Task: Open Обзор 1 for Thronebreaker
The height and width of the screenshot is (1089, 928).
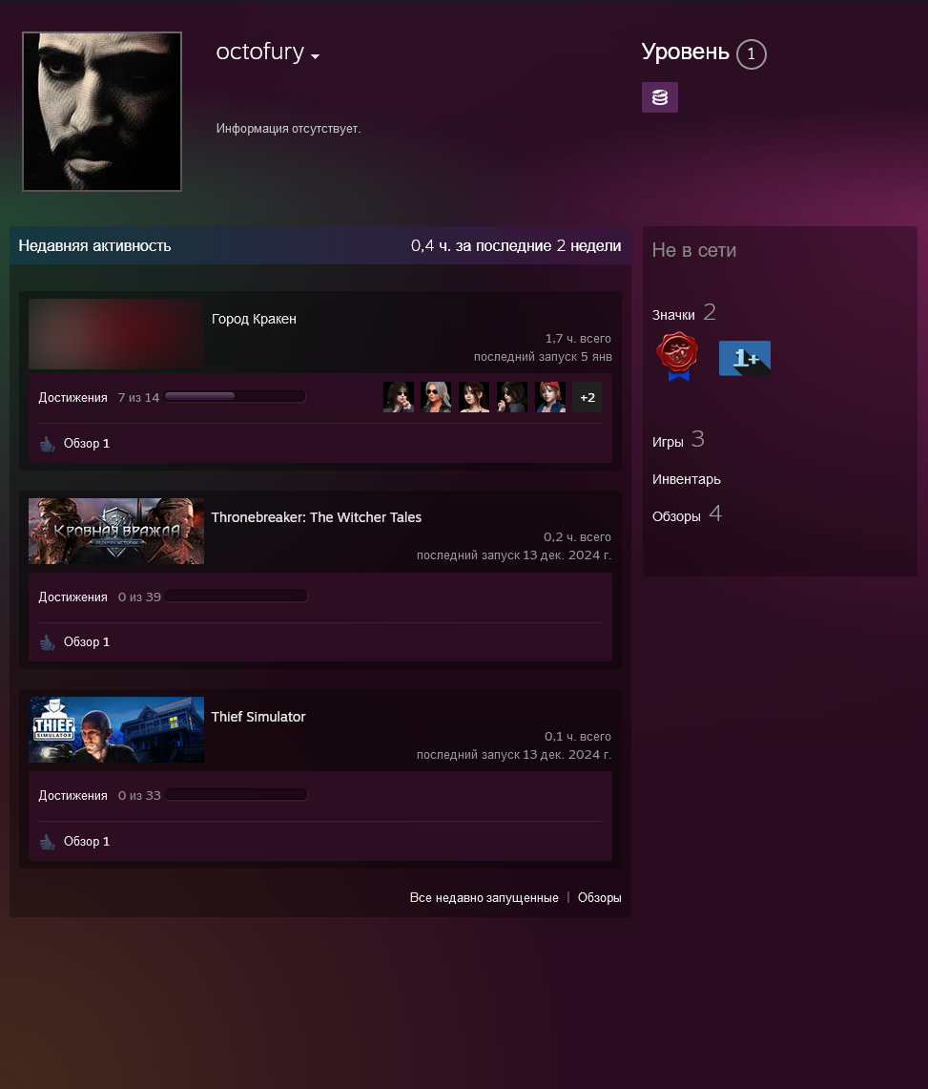Action: [87, 641]
